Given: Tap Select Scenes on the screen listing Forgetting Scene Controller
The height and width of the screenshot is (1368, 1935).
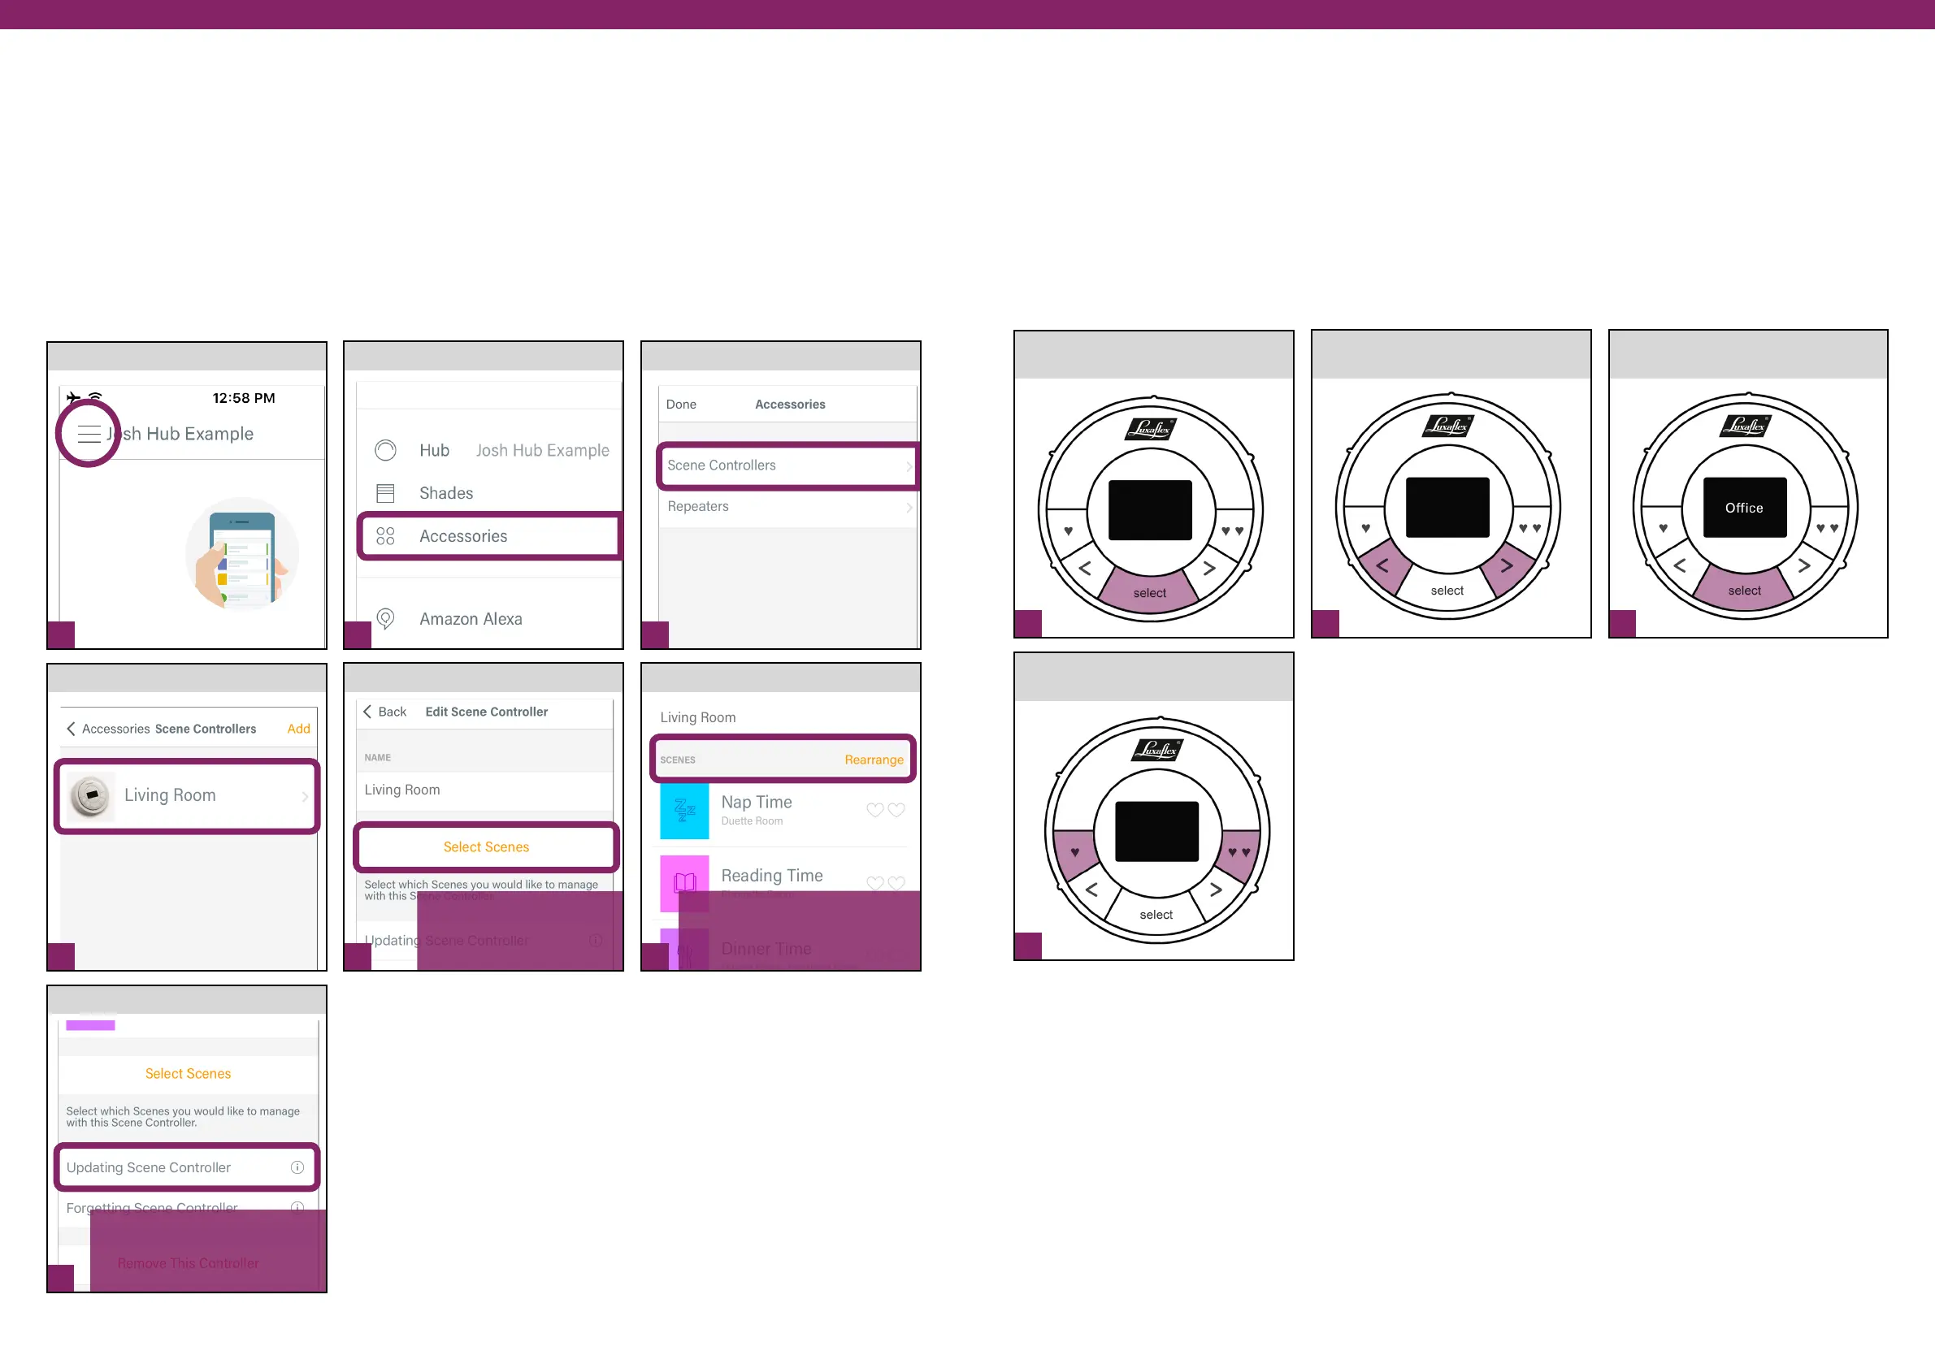Looking at the screenshot, I should coord(188,1073).
